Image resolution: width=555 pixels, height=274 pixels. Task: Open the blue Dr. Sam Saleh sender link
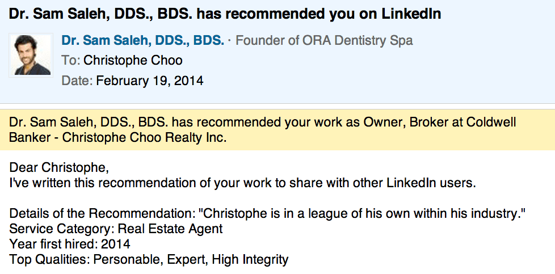coord(142,41)
